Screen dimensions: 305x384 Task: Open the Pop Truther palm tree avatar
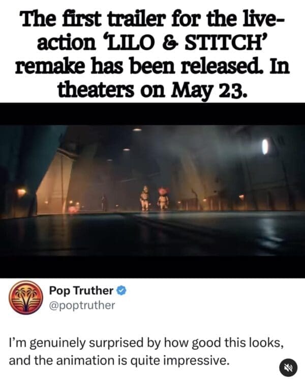(x=26, y=297)
